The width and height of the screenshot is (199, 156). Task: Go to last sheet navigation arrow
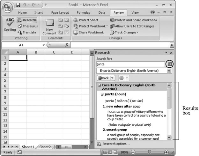click(16, 147)
